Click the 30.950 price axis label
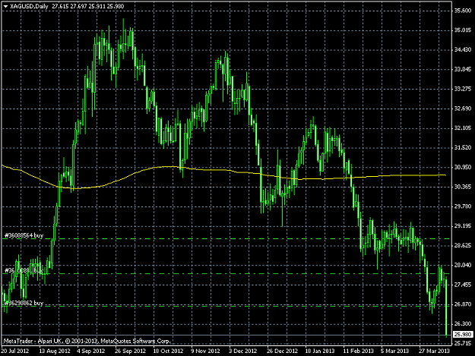This screenshot has height=356, width=475. click(463, 167)
